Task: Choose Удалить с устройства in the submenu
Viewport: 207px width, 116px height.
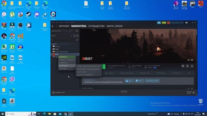Action: (x=89, y=75)
